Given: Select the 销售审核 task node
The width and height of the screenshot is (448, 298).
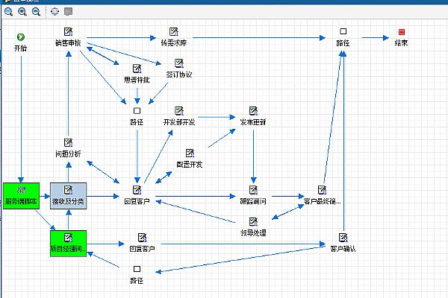Looking at the screenshot, I should coord(68,32).
